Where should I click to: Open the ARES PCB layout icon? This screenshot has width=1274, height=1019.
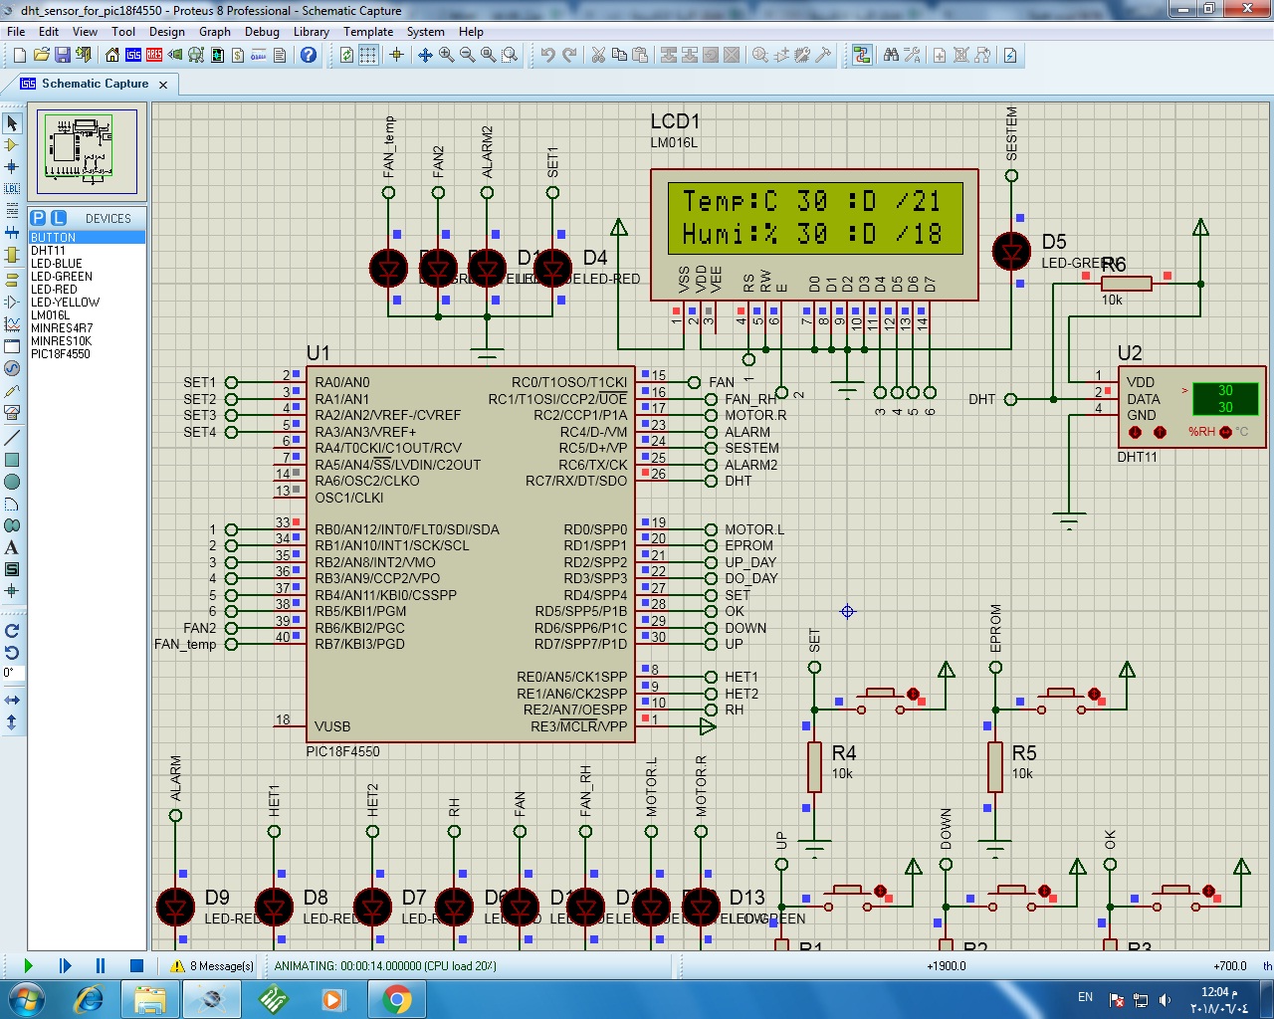click(x=154, y=56)
